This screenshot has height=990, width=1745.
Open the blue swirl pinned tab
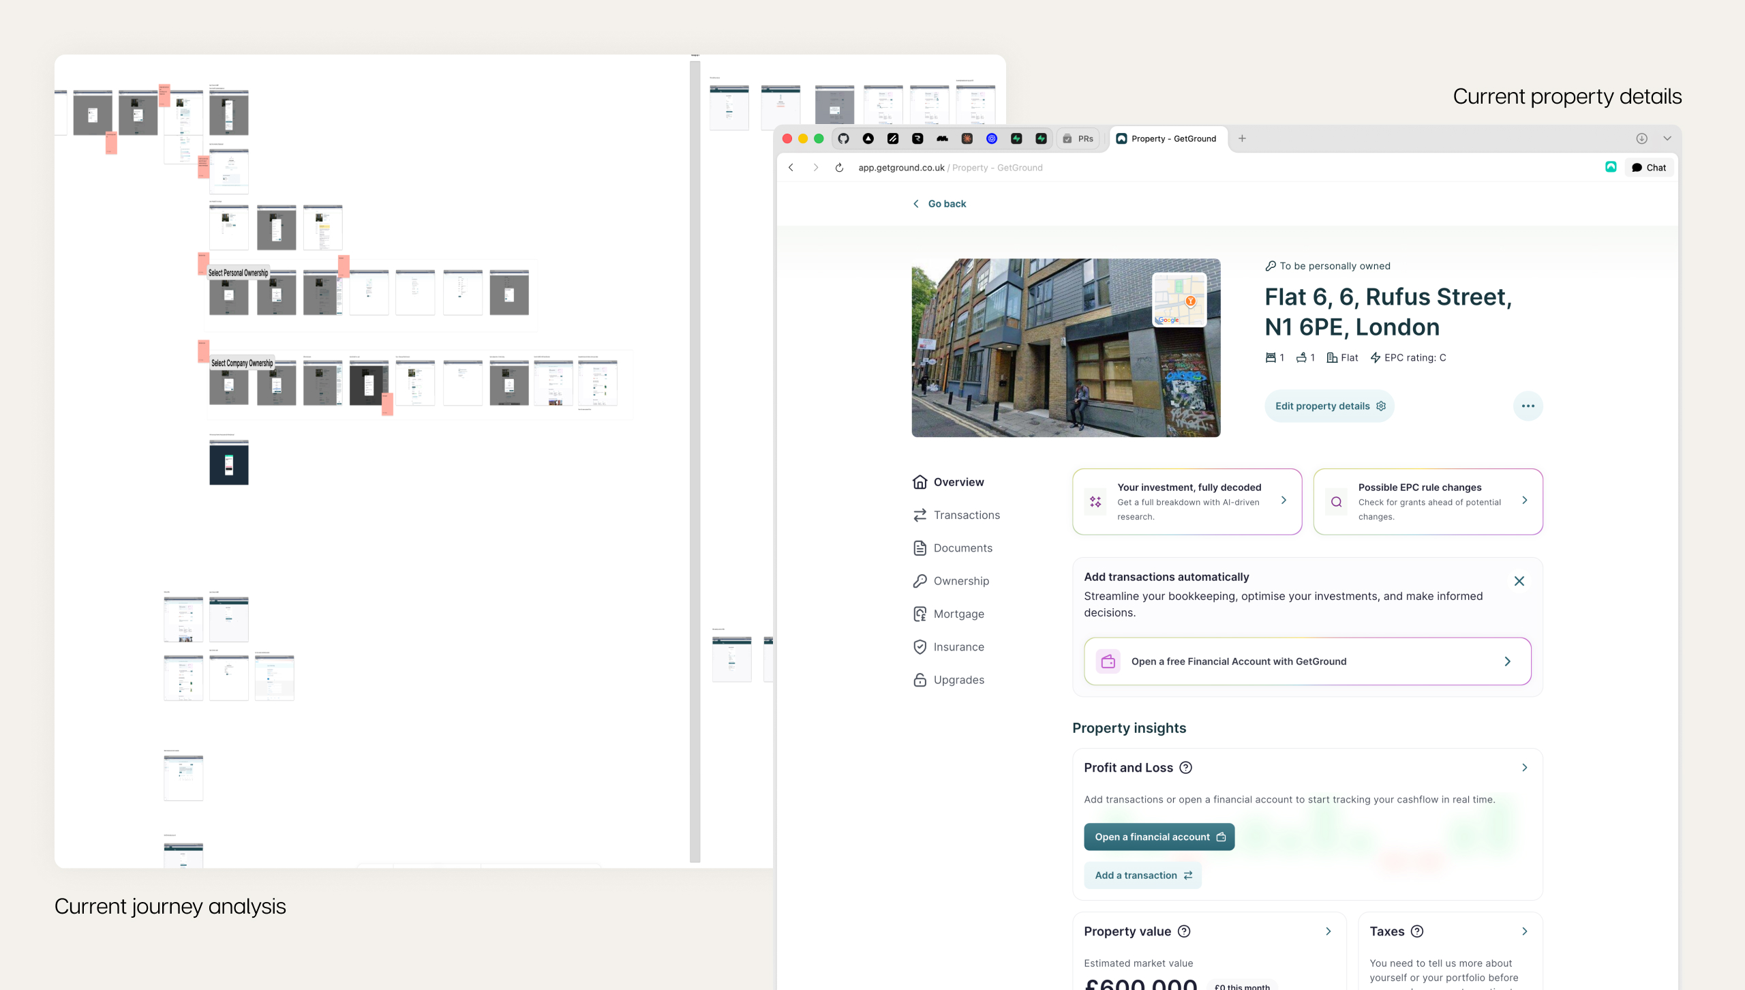pyautogui.click(x=992, y=138)
